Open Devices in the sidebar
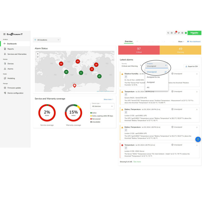Image resolution: width=204 pixels, height=204 pixels. pos(15,64)
